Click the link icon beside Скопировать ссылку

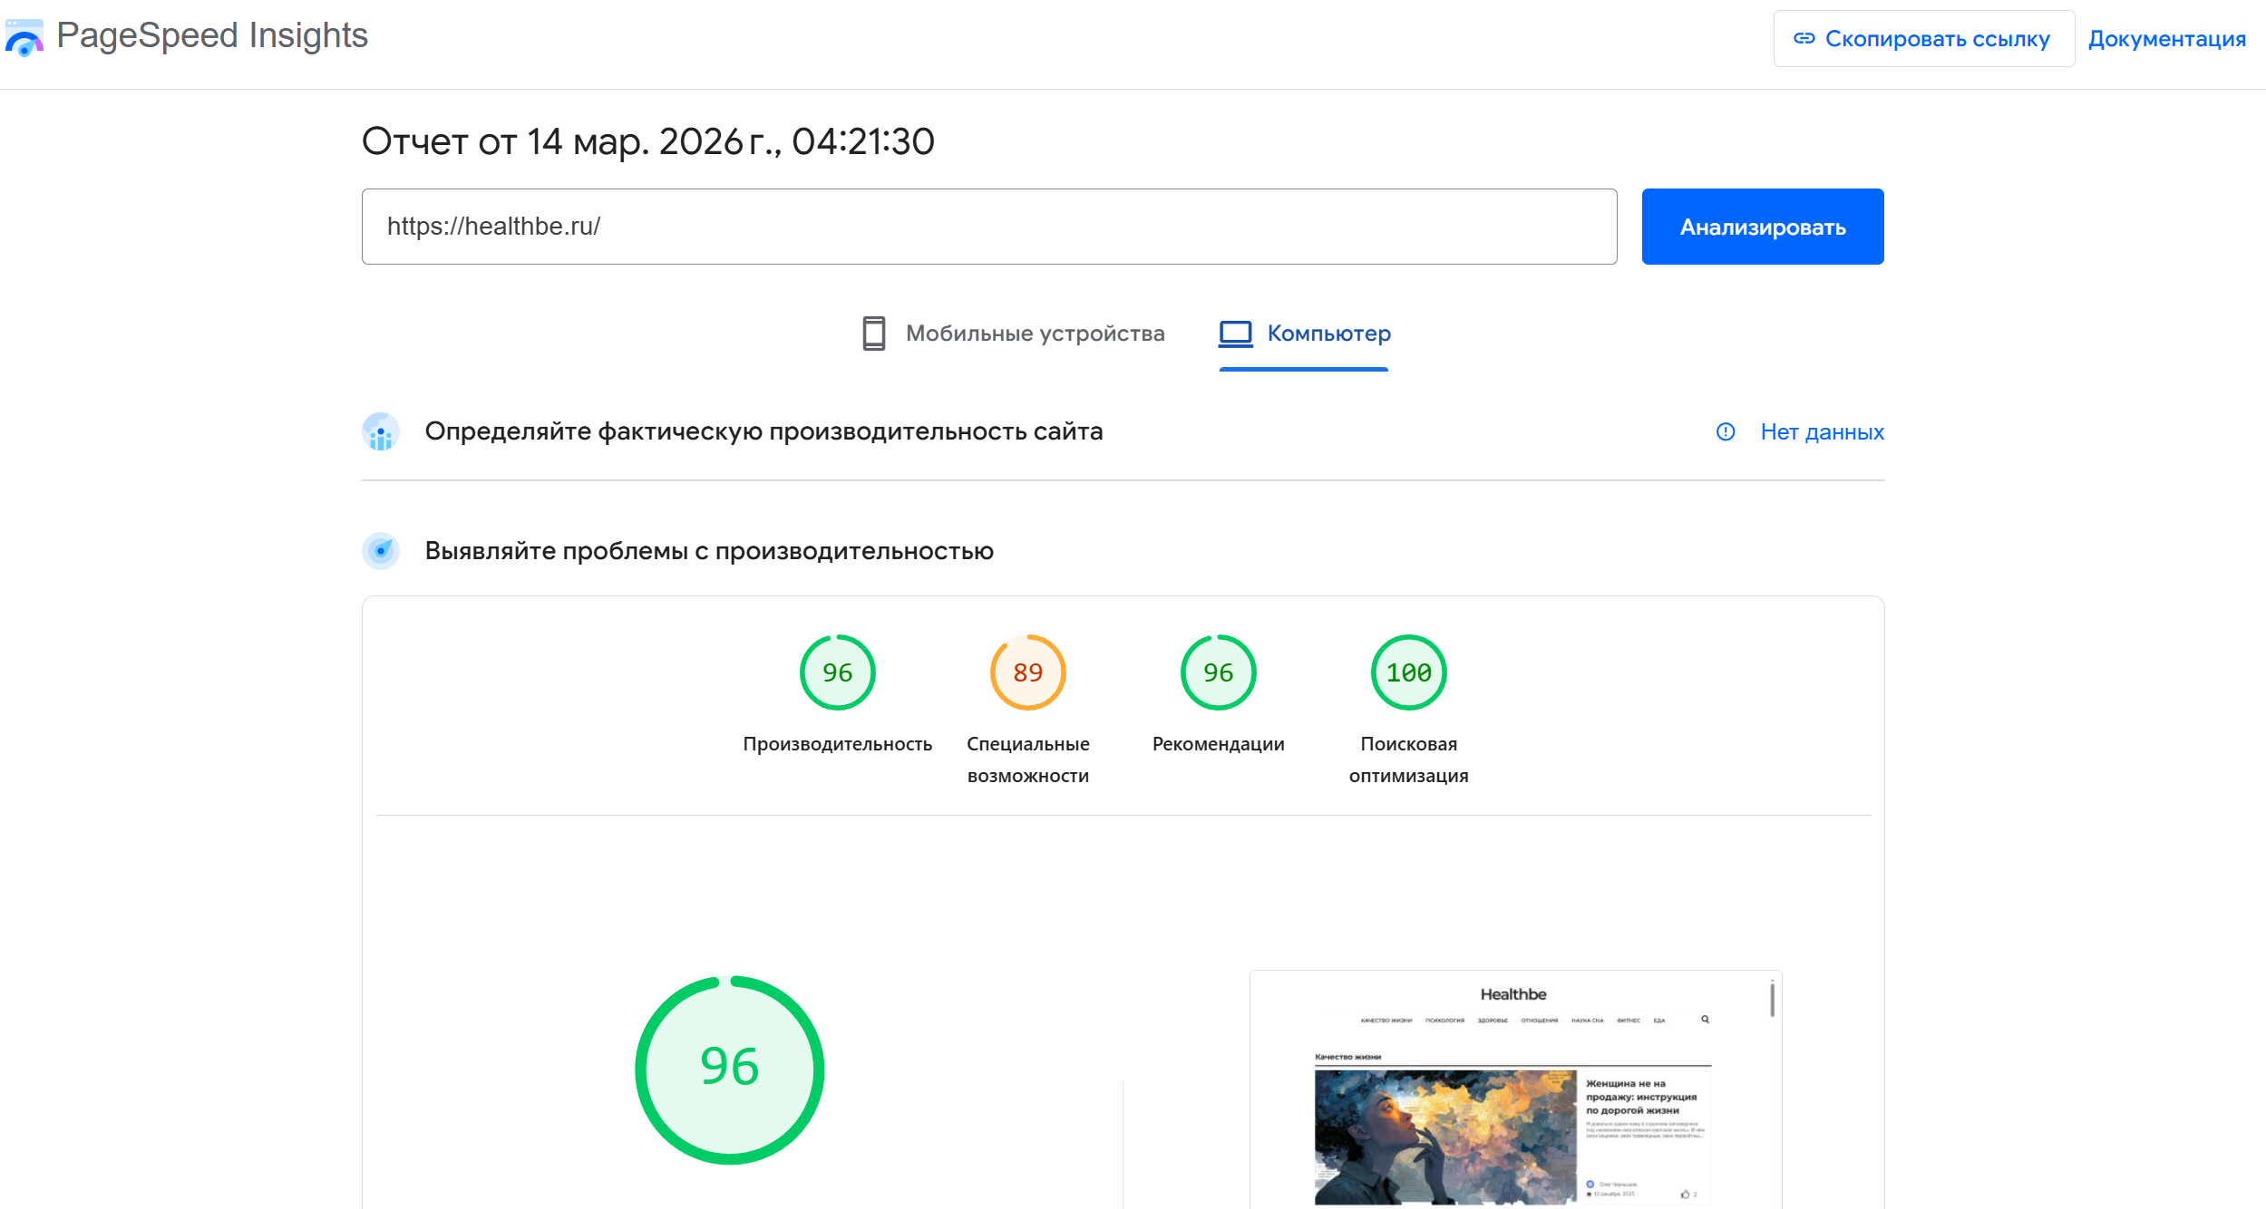[x=1805, y=38]
